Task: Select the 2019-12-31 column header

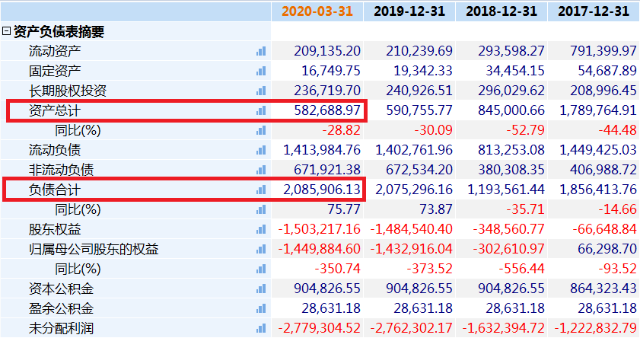Action: 409,11
